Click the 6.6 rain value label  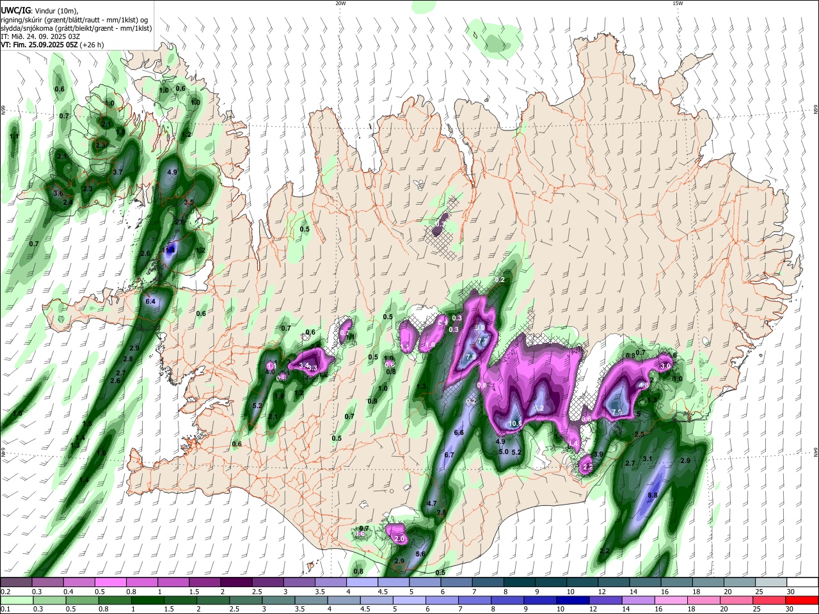pyautogui.click(x=459, y=433)
